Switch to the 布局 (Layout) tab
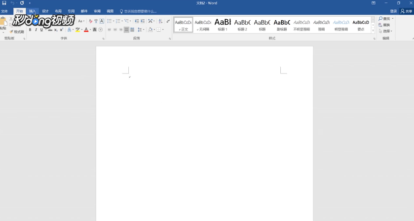The width and height of the screenshot is (414, 221). click(58, 11)
